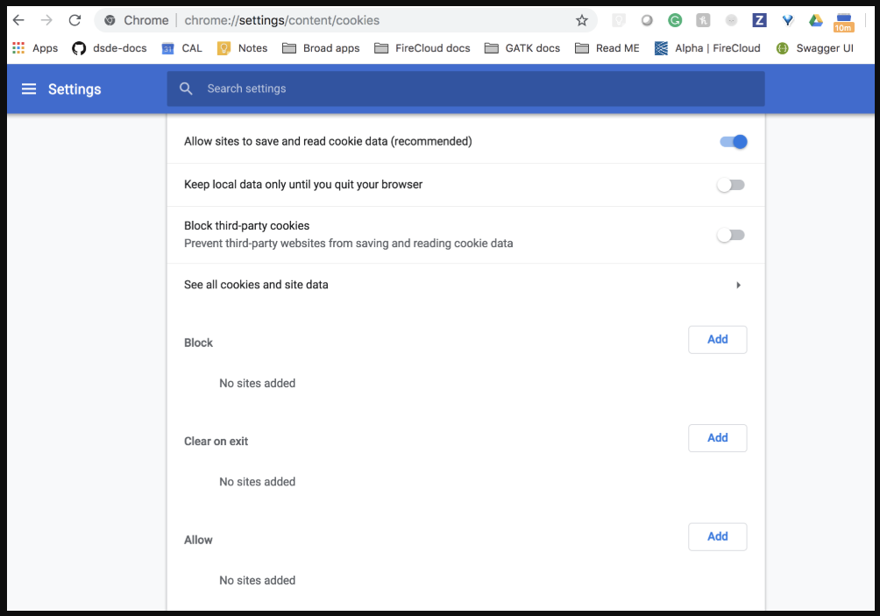The width and height of the screenshot is (880, 616).
Task: Click the Chrome site info icon
Action: coord(110,21)
